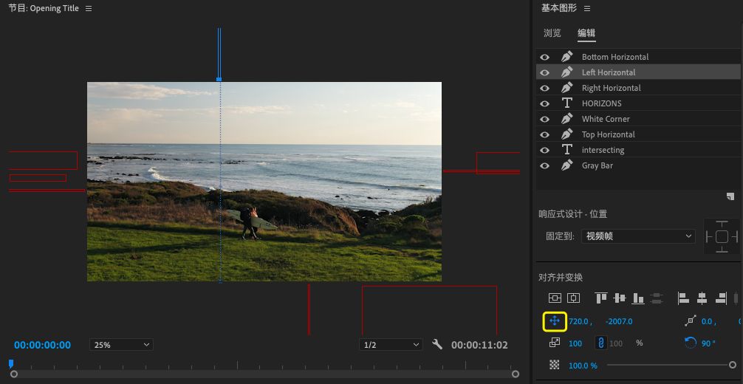This screenshot has width=743, height=384.
Task: Hide the Right Horizontal layer
Action: pyautogui.click(x=545, y=88)
